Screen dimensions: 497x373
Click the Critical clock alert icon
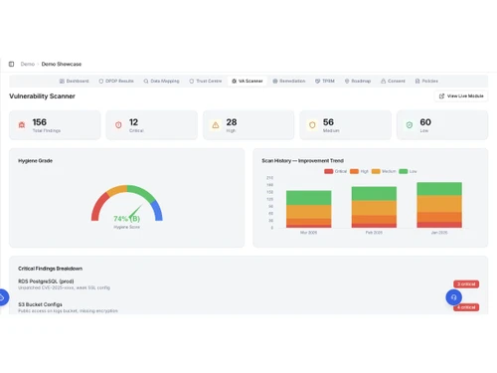point(118,125)
